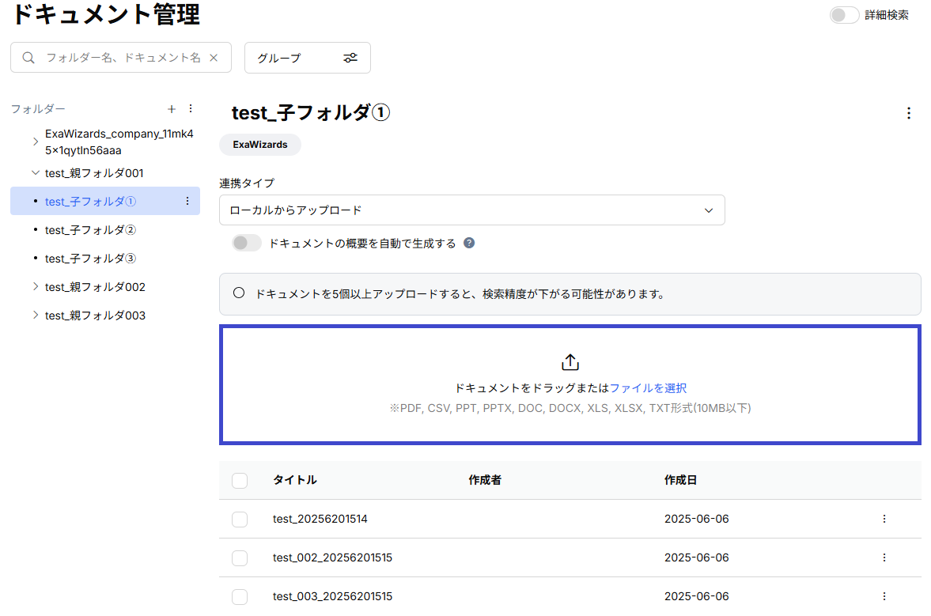This screenshot has height=616, width=931.
Task: Toggle the 詳細検索 switch
Action: tap(844, 15)
